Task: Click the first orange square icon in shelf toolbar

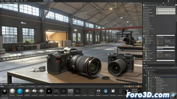Action: coord(129,87)
